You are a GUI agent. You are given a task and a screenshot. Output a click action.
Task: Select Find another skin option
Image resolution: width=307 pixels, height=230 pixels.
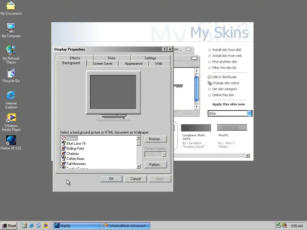tap(223, 62)
